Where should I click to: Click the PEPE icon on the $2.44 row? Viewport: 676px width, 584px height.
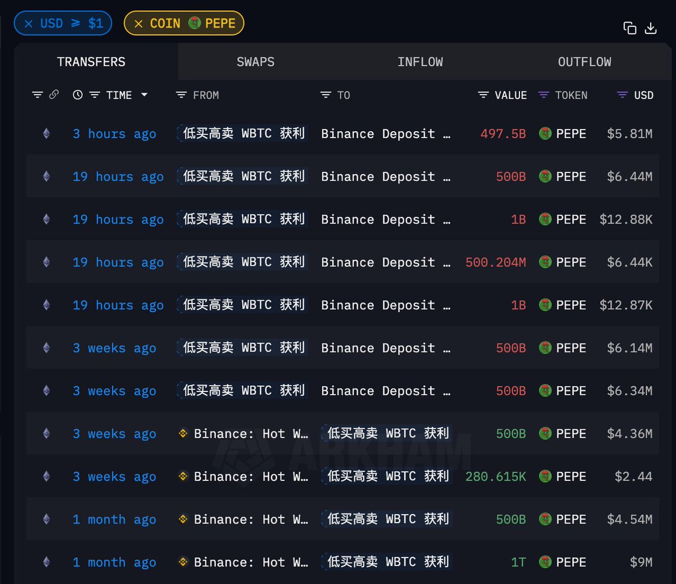545,476
